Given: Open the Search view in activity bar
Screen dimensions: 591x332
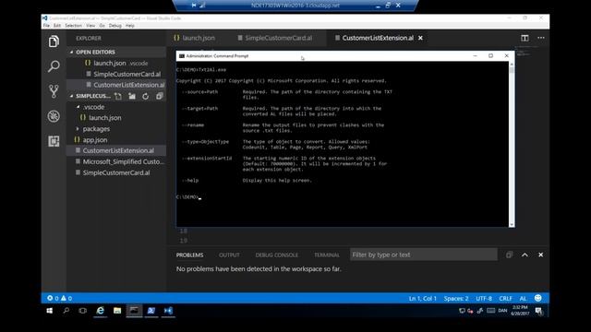Looking at the screenshot, I should click(54, 66).
